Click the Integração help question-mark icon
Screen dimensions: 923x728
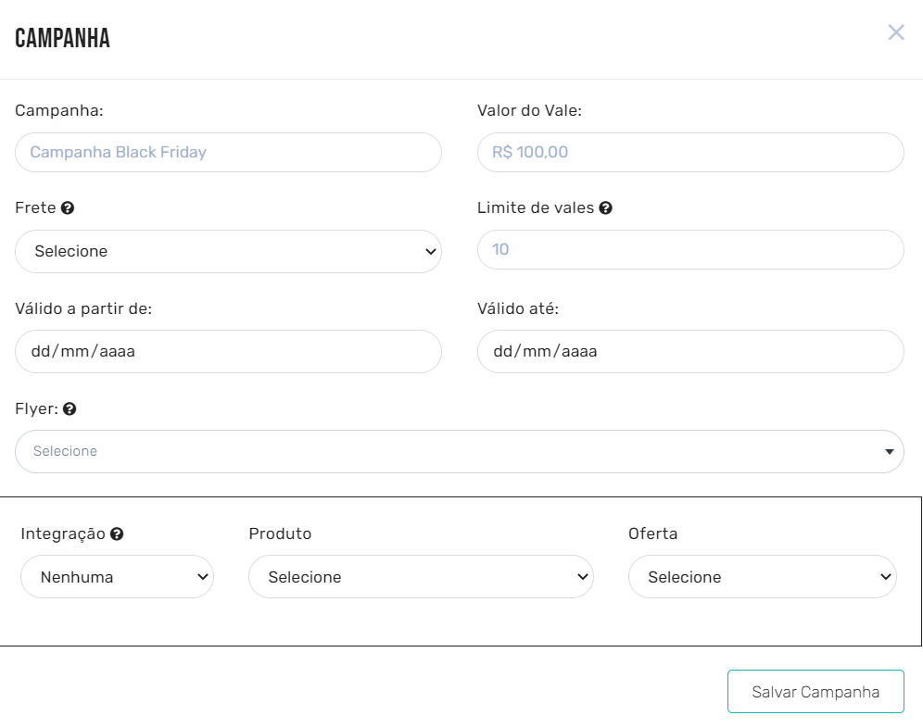pos(117,534)
